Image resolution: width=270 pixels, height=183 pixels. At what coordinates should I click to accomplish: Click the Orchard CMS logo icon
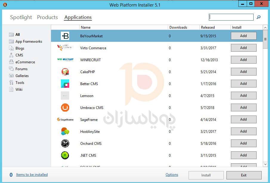[65, 143]
